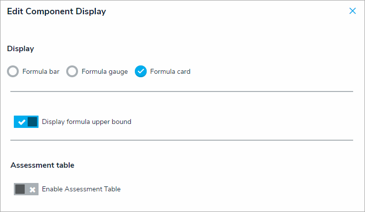Click the "Enable Assessment Table" label
The height and width of the screenshot is (212, 365).
(81, 189)
